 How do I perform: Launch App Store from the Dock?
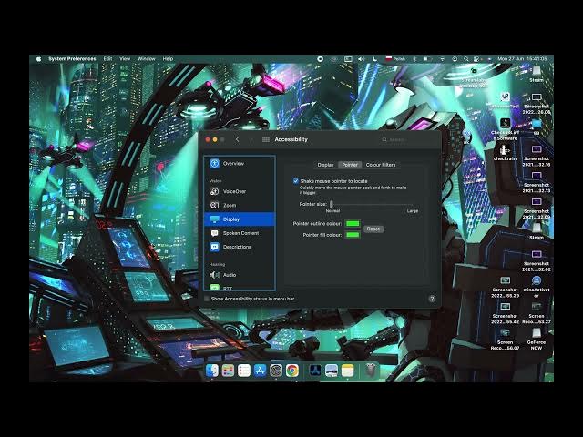point(260,371)
